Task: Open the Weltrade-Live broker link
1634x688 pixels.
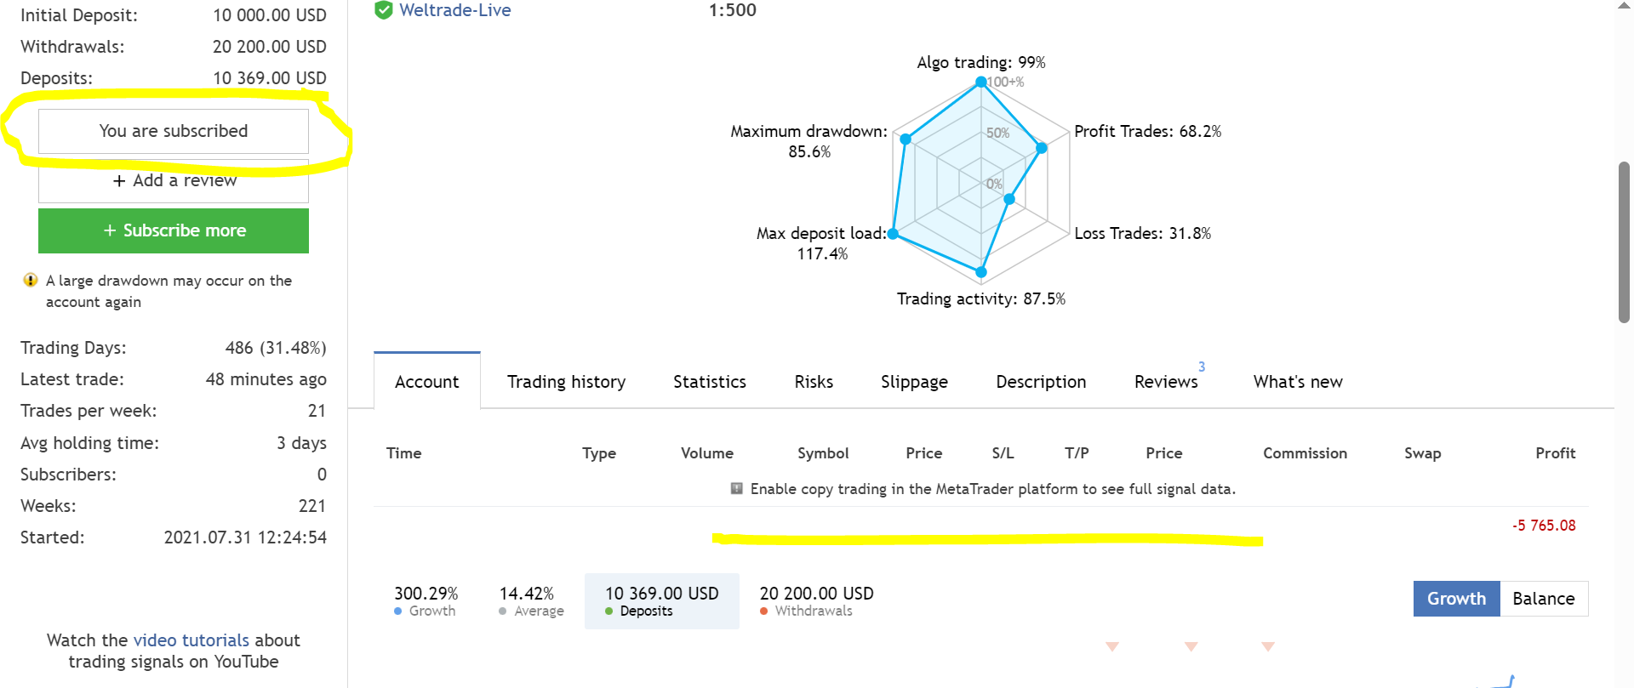Action: pyautogui.click(x=455, y=10)
